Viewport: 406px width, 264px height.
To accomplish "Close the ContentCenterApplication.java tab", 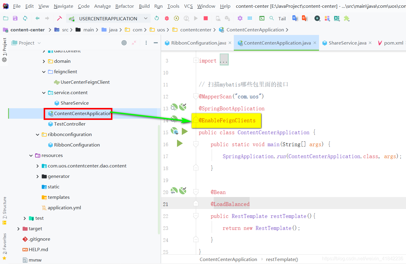I will point(315,43).
